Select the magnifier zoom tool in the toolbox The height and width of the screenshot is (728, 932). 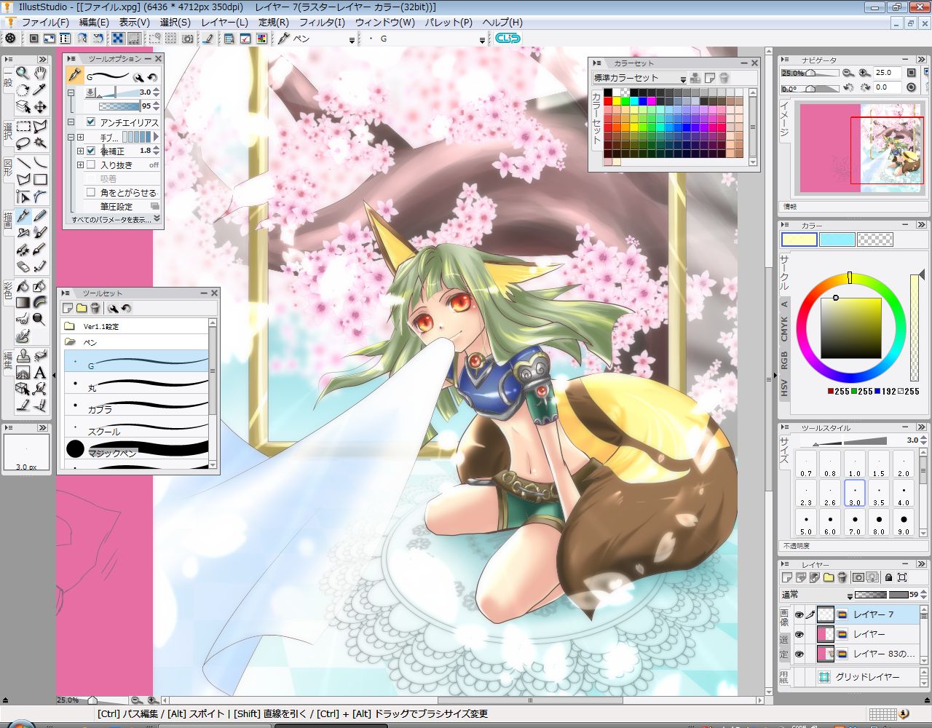click(x=23, y=73)
